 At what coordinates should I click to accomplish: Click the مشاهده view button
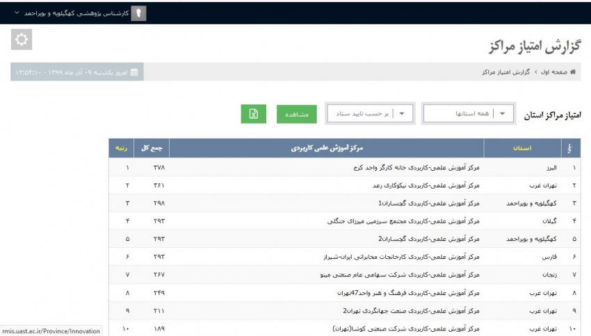pos(297,114)
